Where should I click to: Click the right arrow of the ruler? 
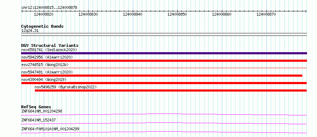(306, 11)
